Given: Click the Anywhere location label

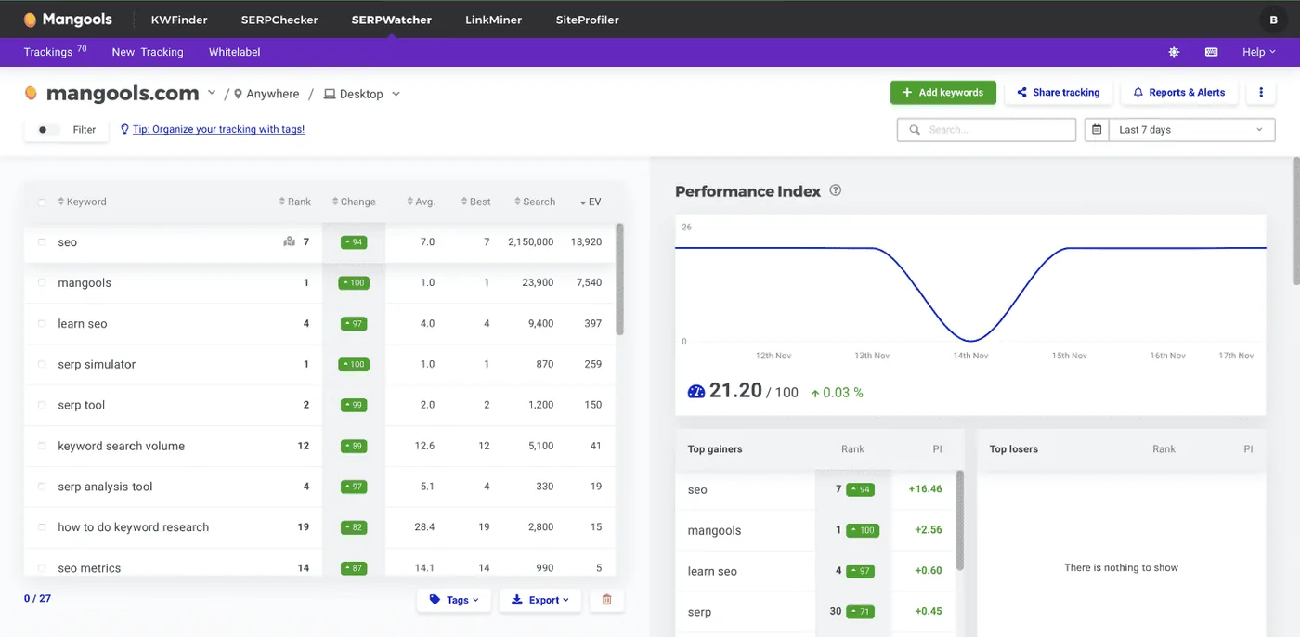Looking at the screenshot, I should (273, 94).
